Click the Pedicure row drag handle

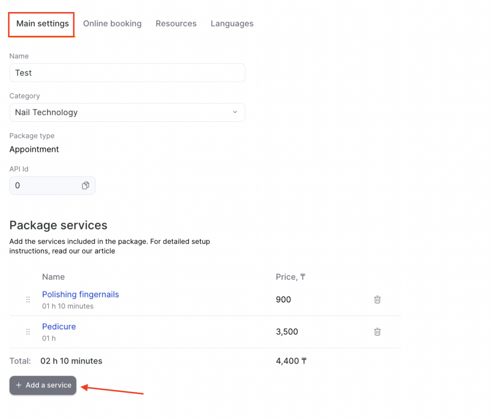click(28, 332)
